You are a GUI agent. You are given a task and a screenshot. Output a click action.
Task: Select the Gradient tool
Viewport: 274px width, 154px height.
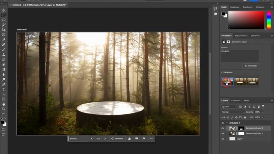point(3,69)
